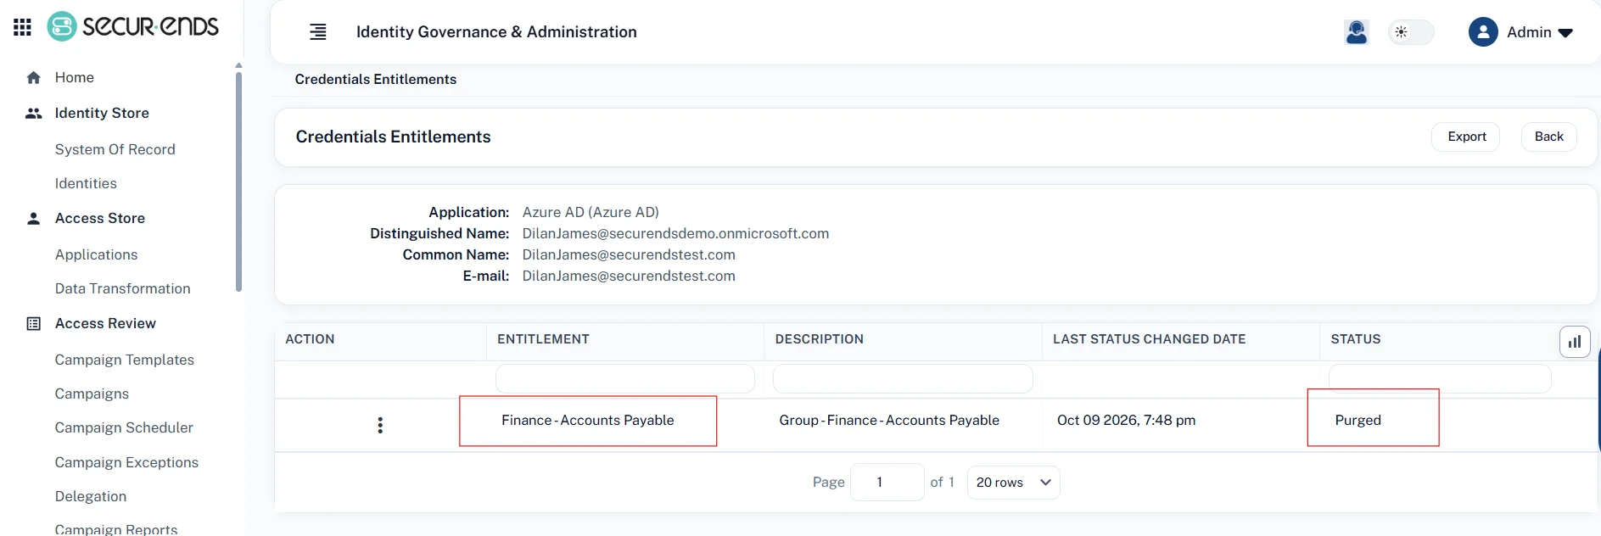Sort by the Status column header
1601x536 pixels.
pos(1356,339)
